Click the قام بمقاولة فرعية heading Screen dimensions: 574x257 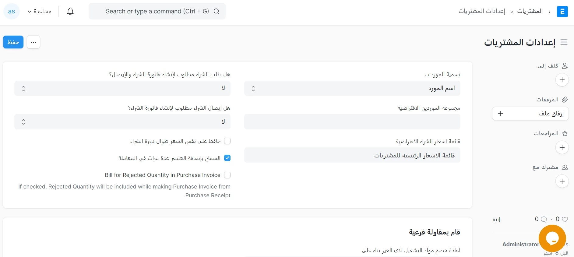click(435, 232)
